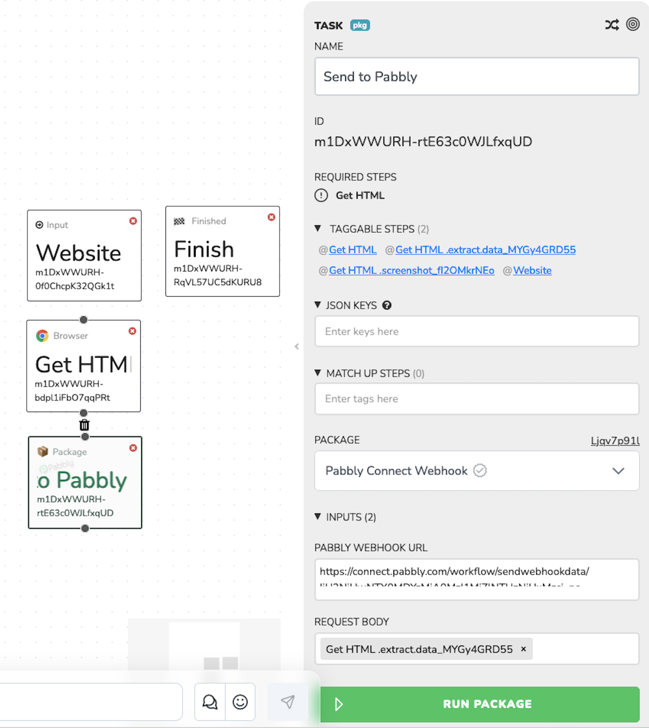Remove Get HTML .extract.data_MYGy4GRD55 tag from Request Body

(x=523, y=649)
